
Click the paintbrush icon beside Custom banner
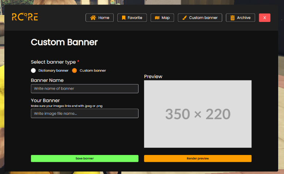pos(185,18)
